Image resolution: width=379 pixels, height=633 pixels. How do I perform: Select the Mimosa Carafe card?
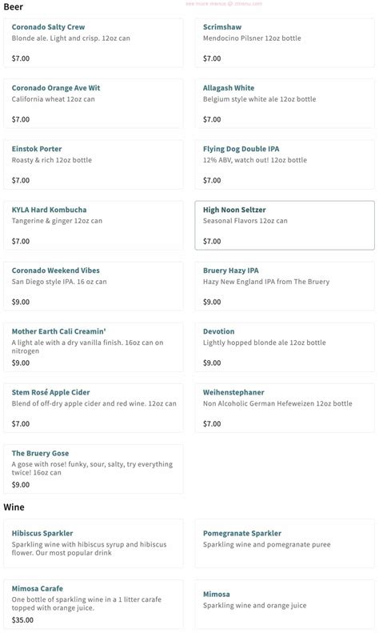(x=93, y=604)
